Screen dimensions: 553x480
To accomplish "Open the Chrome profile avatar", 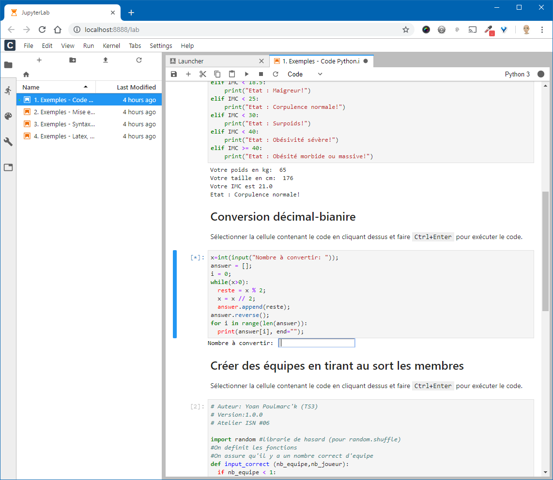I will [x=526, y=30].
